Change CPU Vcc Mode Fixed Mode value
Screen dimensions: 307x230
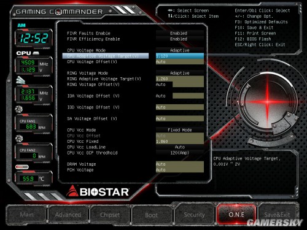[180, 130]
